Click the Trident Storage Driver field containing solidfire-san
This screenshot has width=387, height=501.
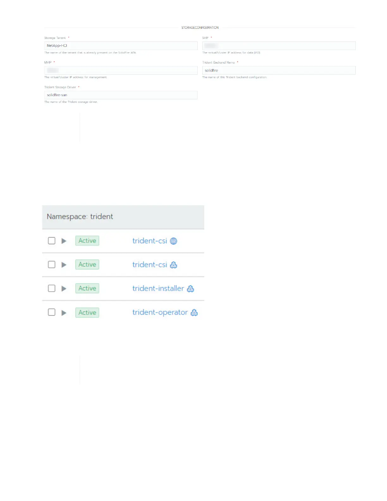pos(121,95)
